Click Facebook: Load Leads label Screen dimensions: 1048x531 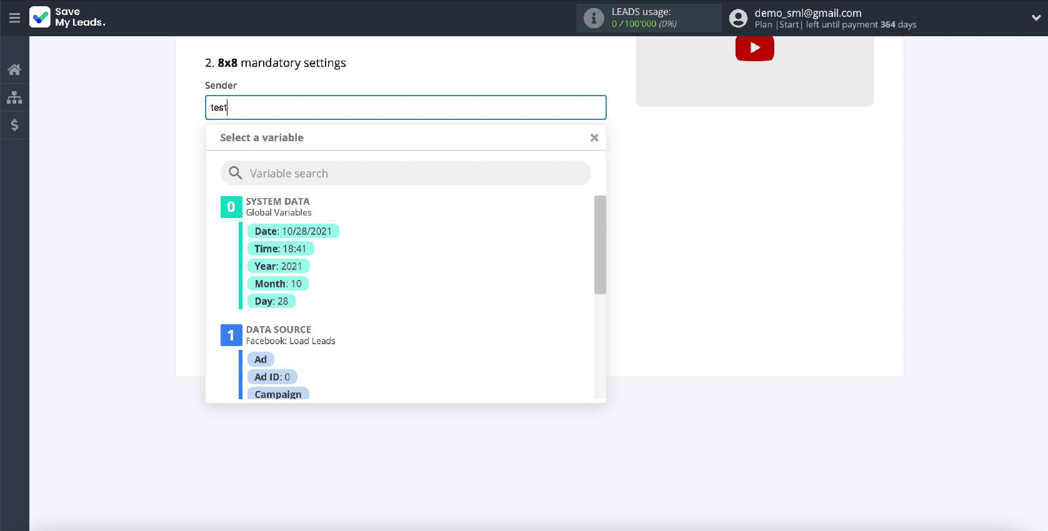click(x=291, y=340)
